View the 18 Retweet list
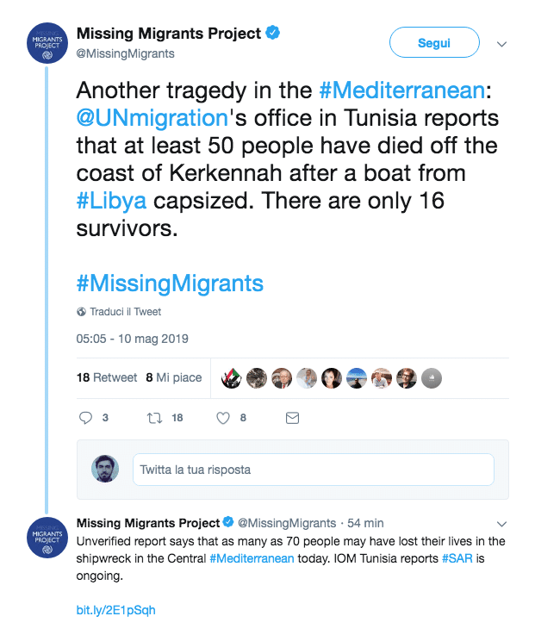535x635 pixels. click(107, 377)
